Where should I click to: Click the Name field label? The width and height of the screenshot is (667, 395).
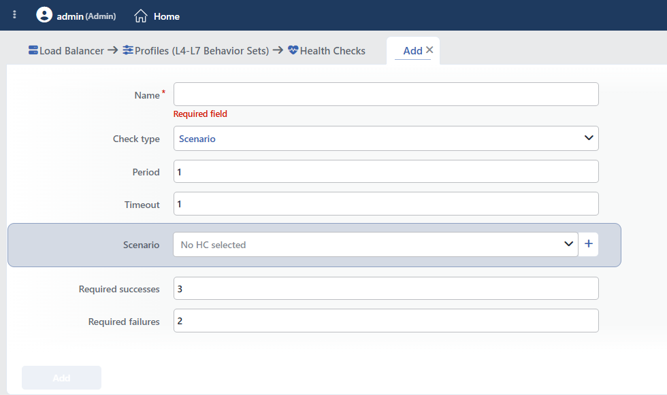pos(147,95)
